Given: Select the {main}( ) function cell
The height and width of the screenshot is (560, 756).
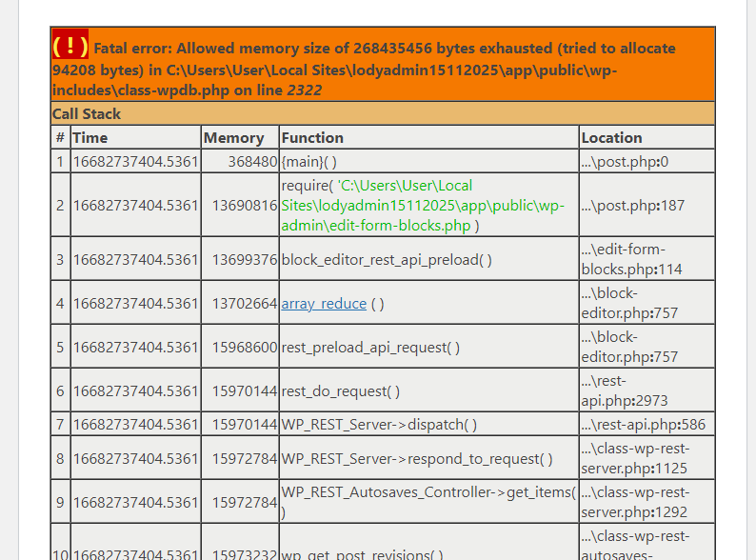Looking at the screenshot, I should point(429,161).
